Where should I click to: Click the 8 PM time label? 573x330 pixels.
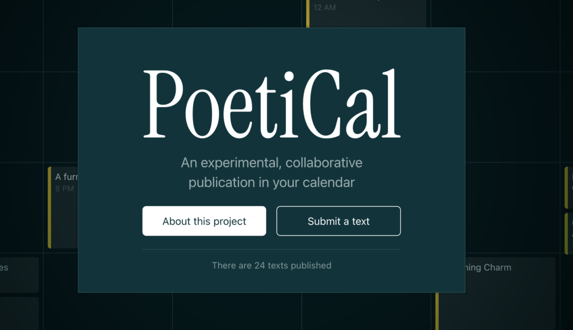click(x=64, y=188)
